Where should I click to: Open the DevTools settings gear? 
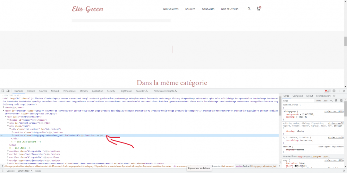click(x=334, y=91)
